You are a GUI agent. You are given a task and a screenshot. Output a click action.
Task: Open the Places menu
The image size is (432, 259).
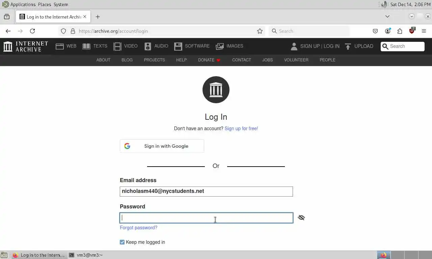(x=45, y=4)
